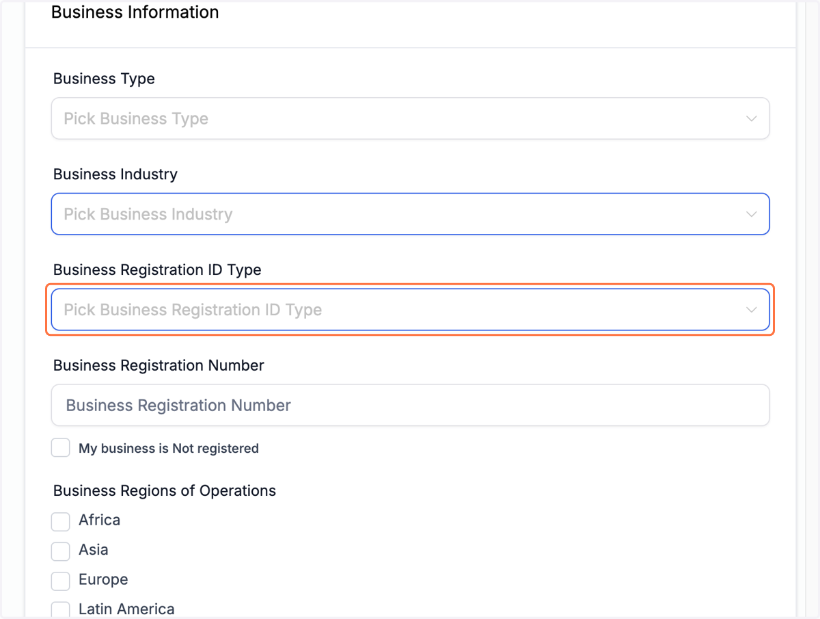The height and width of the screenshot is (619, 820).
Task: Click the Asia label text
Action: 94,550
